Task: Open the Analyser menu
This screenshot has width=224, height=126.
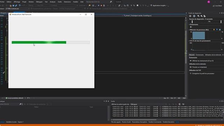Action: pyautogui.click(x=52, y=2)
